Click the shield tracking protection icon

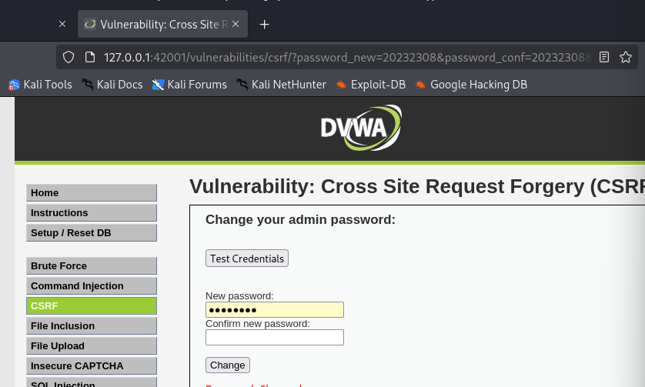[69, 57]
